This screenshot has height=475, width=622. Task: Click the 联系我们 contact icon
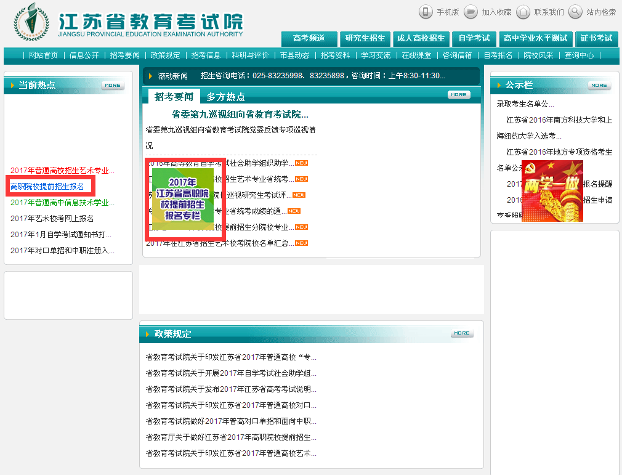(x=523, y=12)
